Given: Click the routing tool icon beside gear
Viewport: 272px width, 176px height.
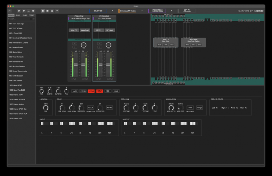Looking at the screenshot, I should pos(29,11).
